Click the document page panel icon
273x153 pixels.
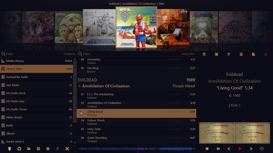[253, 54]
